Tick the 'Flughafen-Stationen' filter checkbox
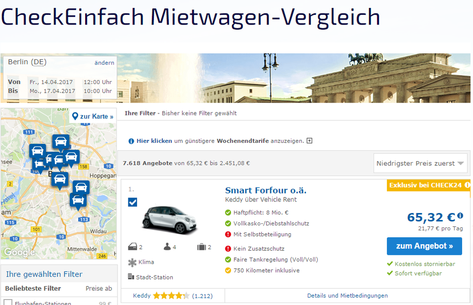The width and height of the screenshot is (473, 305). click(8, 303)
